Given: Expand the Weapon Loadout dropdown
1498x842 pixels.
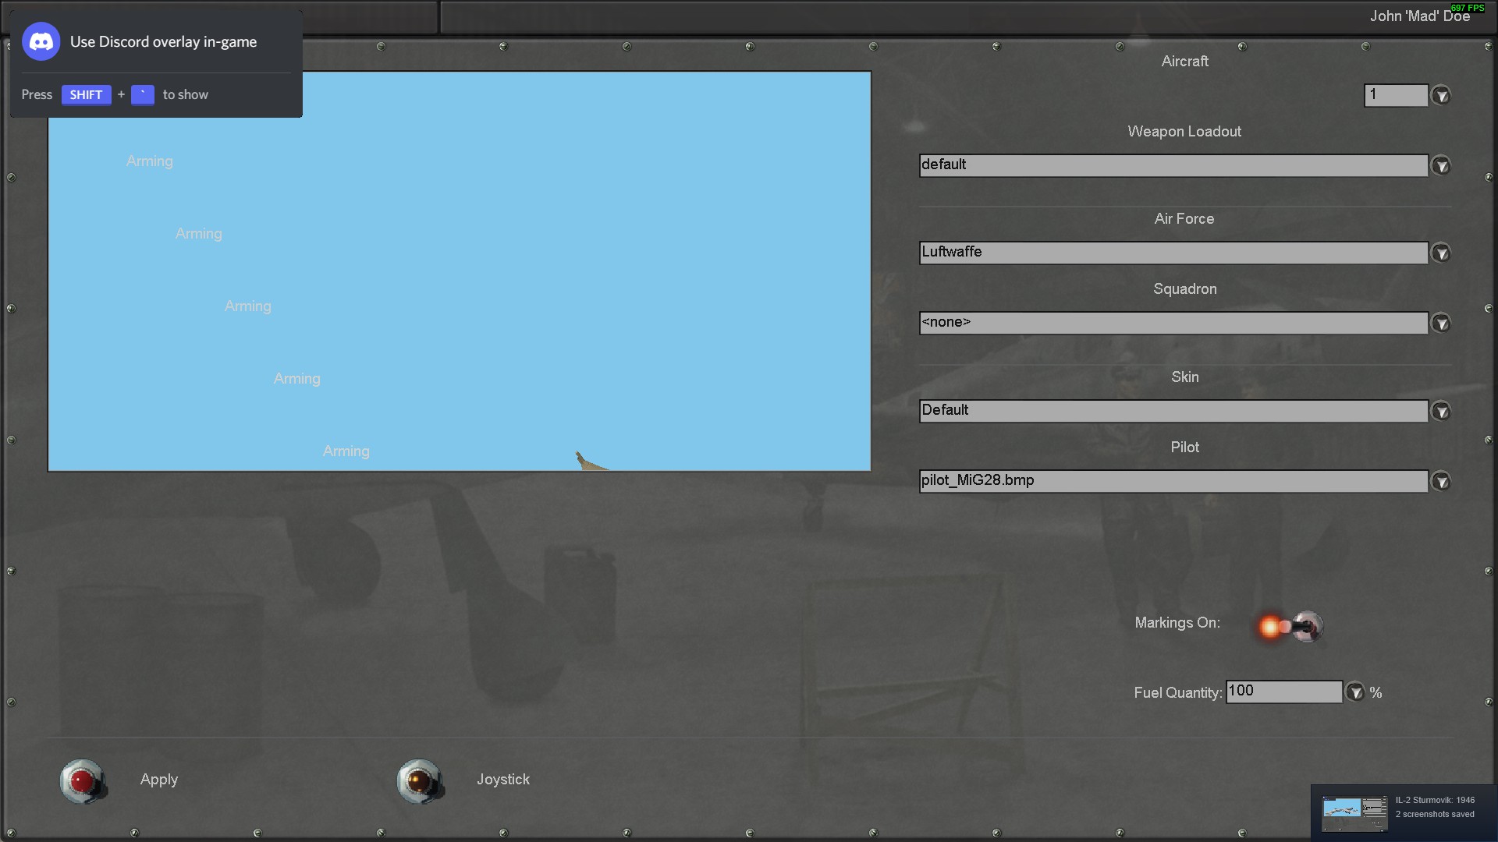Looking at the screenshot, I should pos(1441,166).
